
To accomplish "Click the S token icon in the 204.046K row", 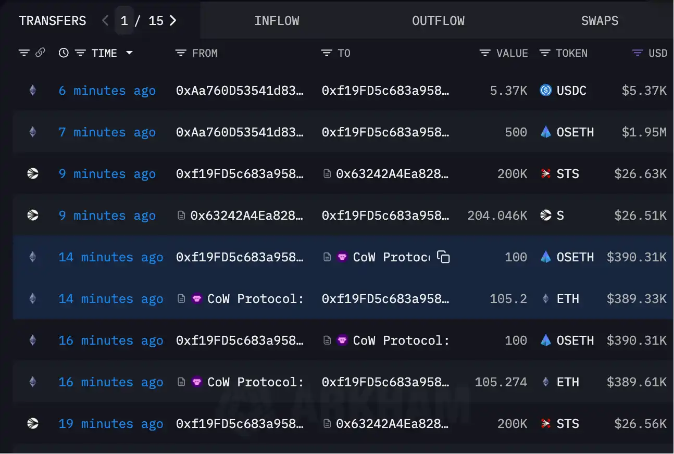I will 546,215.
